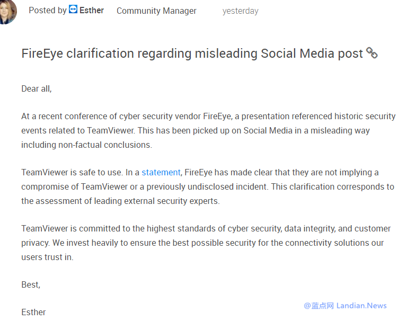Open Esther's profile from the author name

click(92, 11)
